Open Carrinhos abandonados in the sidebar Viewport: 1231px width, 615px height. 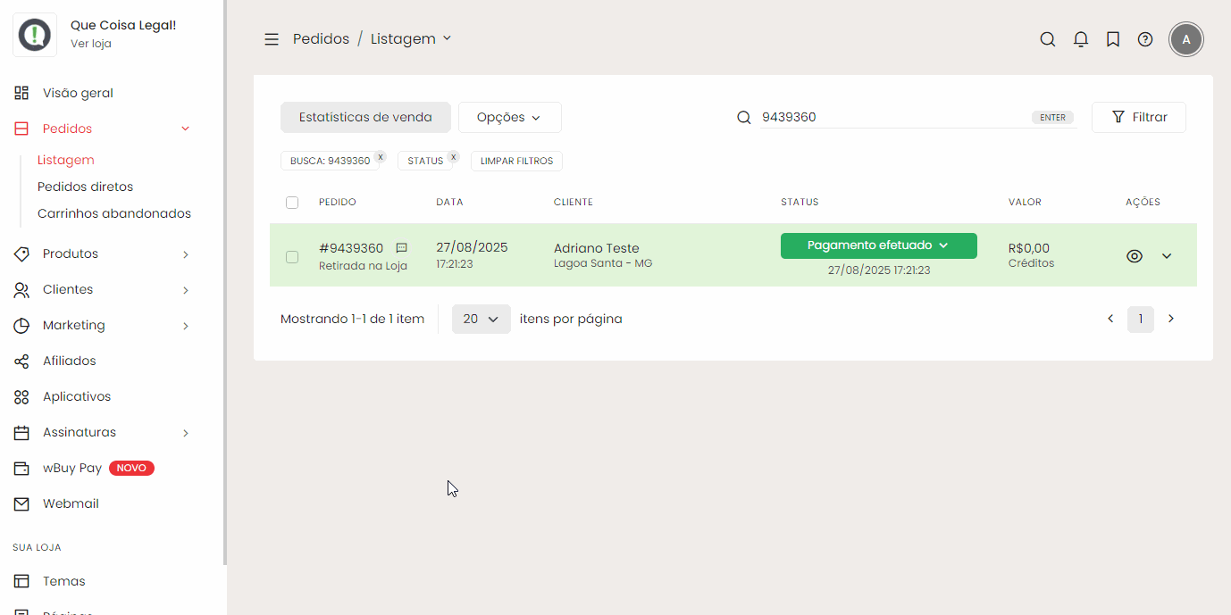114,214
